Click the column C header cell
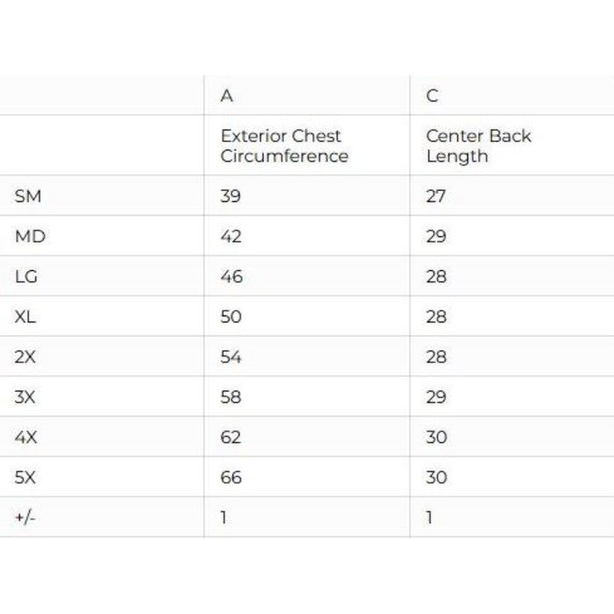Viewport: 614px width, 614px height. [432, 96]
